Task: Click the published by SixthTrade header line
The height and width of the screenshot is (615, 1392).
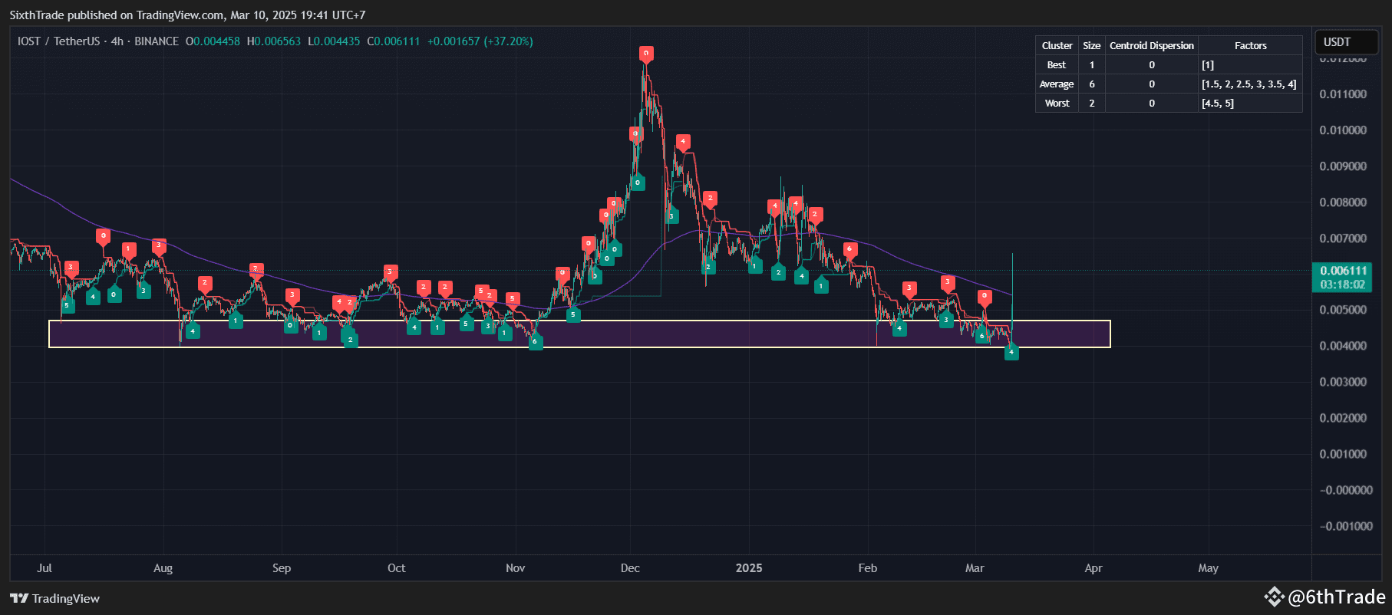Action: pyautogui.click(x=187, y=15)
